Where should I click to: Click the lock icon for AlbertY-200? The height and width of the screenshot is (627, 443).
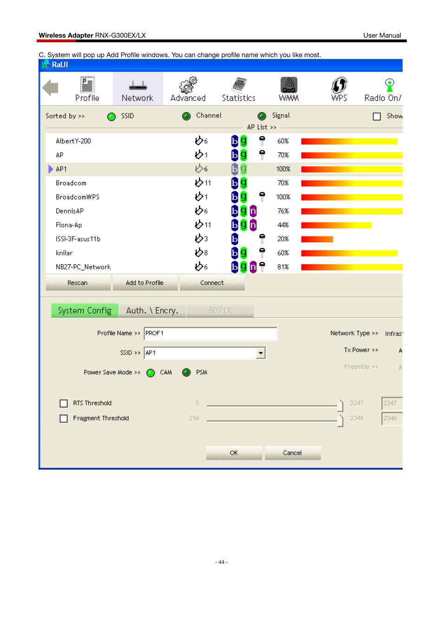pyautogui.click(x=262, y=141)
